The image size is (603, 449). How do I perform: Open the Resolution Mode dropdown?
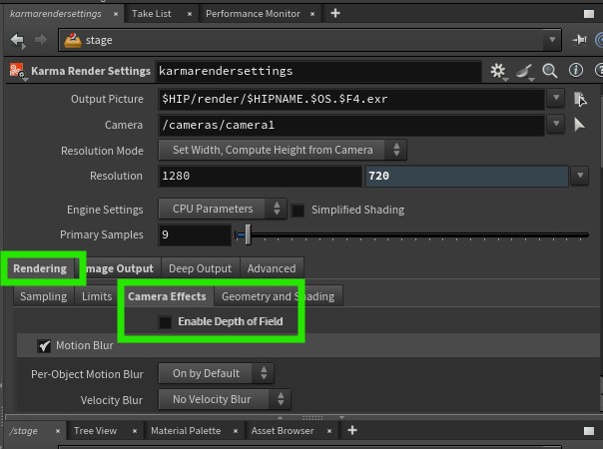coord(283,150)
